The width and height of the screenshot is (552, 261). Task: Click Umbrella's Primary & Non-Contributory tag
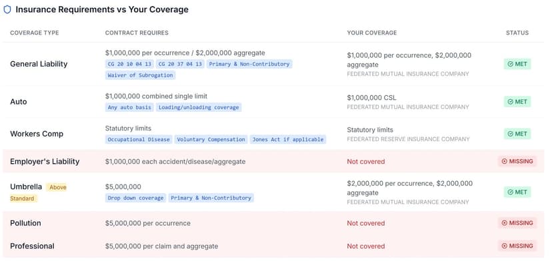[211, 198]
